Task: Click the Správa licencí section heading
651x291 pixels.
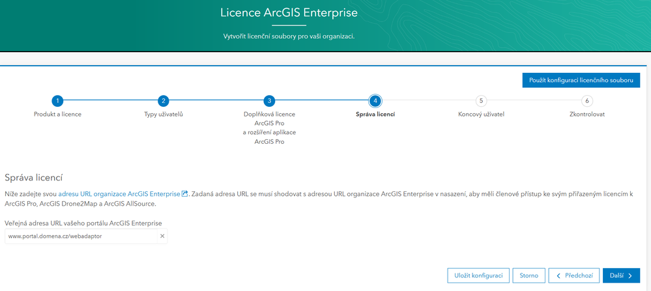Action: point(34,178)
